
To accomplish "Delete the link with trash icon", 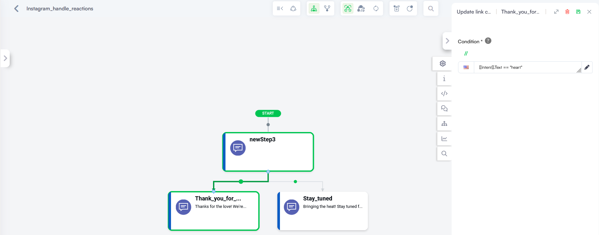I will (567, 12).
